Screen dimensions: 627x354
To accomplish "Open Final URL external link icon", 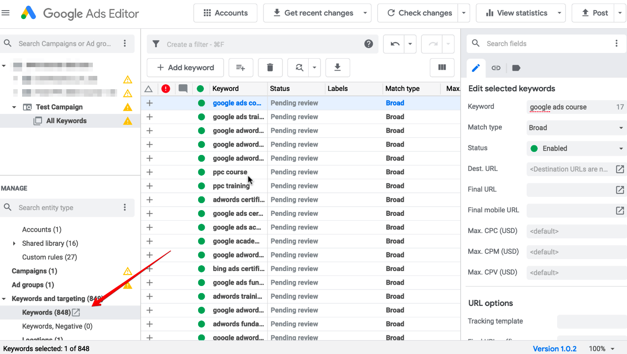I will coord(620,190).
